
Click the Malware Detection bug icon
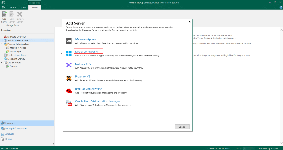pos(6,37)
